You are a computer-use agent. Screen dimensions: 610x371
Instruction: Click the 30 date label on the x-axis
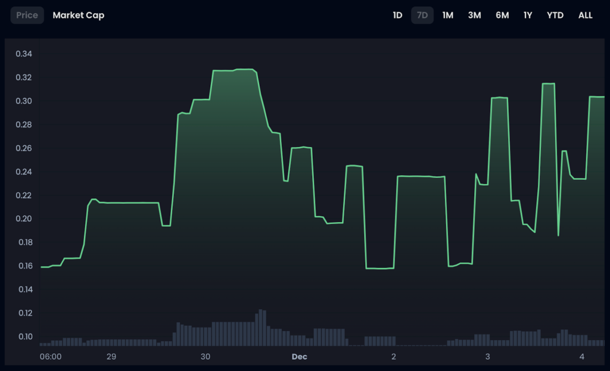point(206,357)
